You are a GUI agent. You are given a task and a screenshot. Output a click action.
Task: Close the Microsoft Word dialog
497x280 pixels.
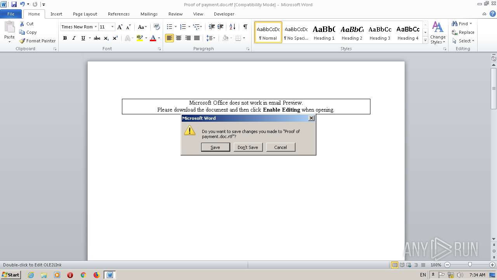pos(311,118)
